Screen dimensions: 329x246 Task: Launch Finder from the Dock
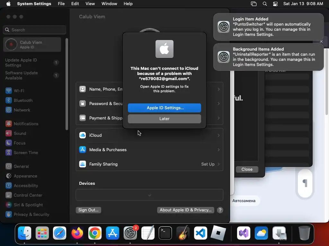[x=24, y=233]
